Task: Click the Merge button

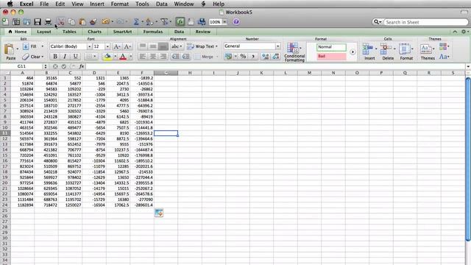Action: pos(205,57)
